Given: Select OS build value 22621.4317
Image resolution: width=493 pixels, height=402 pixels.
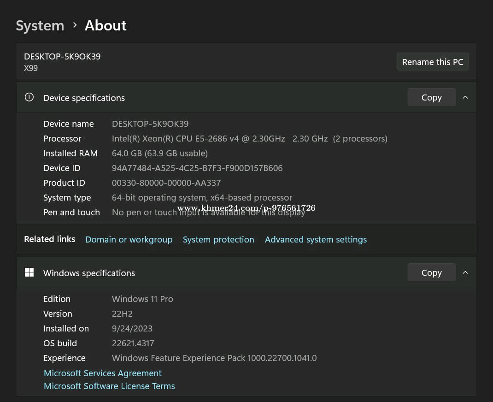Looking at the screenshot, I should [x=133, y=343].
